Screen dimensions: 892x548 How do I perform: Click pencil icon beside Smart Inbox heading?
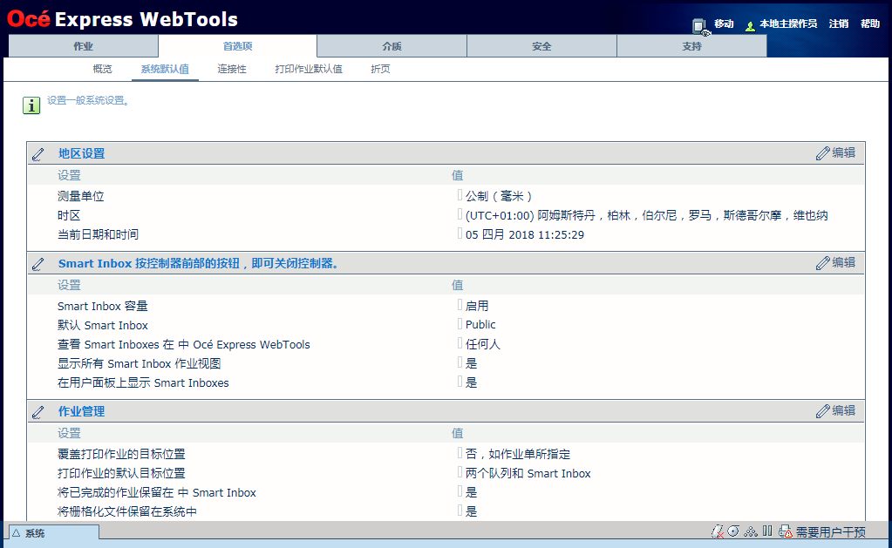coord(38,264)
